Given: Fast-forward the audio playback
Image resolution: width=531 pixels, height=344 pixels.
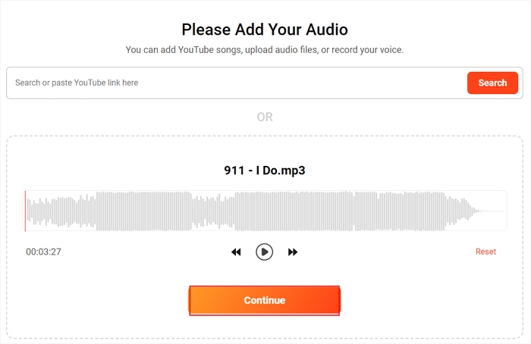Looking at the screenshot, I should (x=293, y=252).
